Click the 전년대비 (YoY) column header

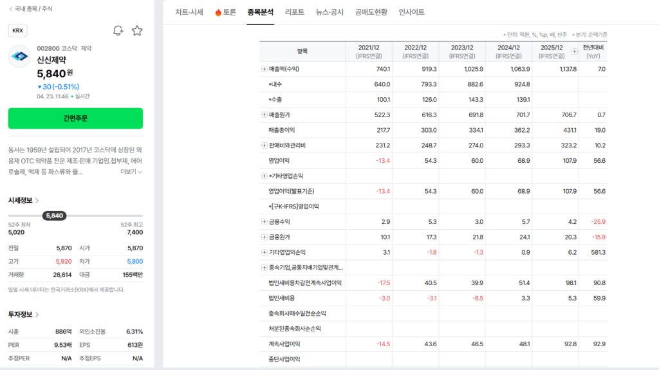click(x=593, y=51)
